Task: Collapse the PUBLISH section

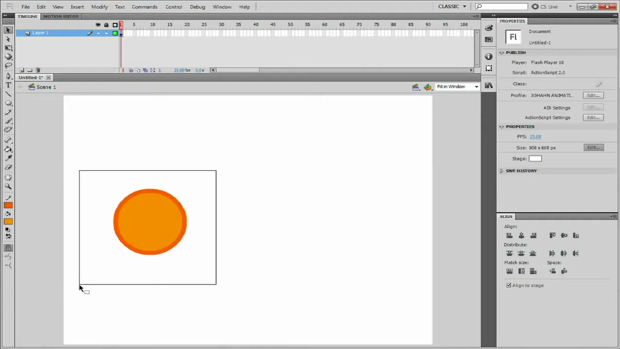Action: click(x=502, y=52)
